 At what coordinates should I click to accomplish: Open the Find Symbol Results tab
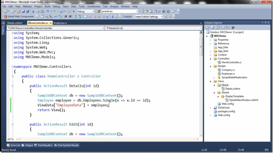pos(67,145)
